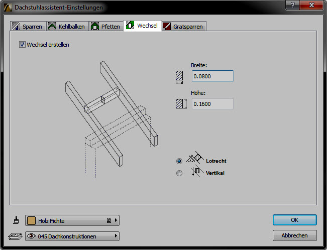Click the Vertikal orientation icon
This screenshot has height=250, width=327.
point(196,172)
